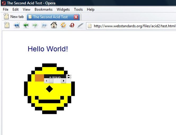Click the Fast Forward icon
This screenshot has height=135, width=176.
(44, 25)
